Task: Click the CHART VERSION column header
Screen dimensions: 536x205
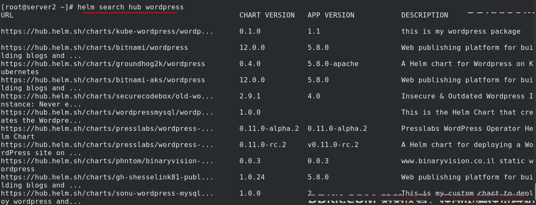Action: (x=267, y=15)
